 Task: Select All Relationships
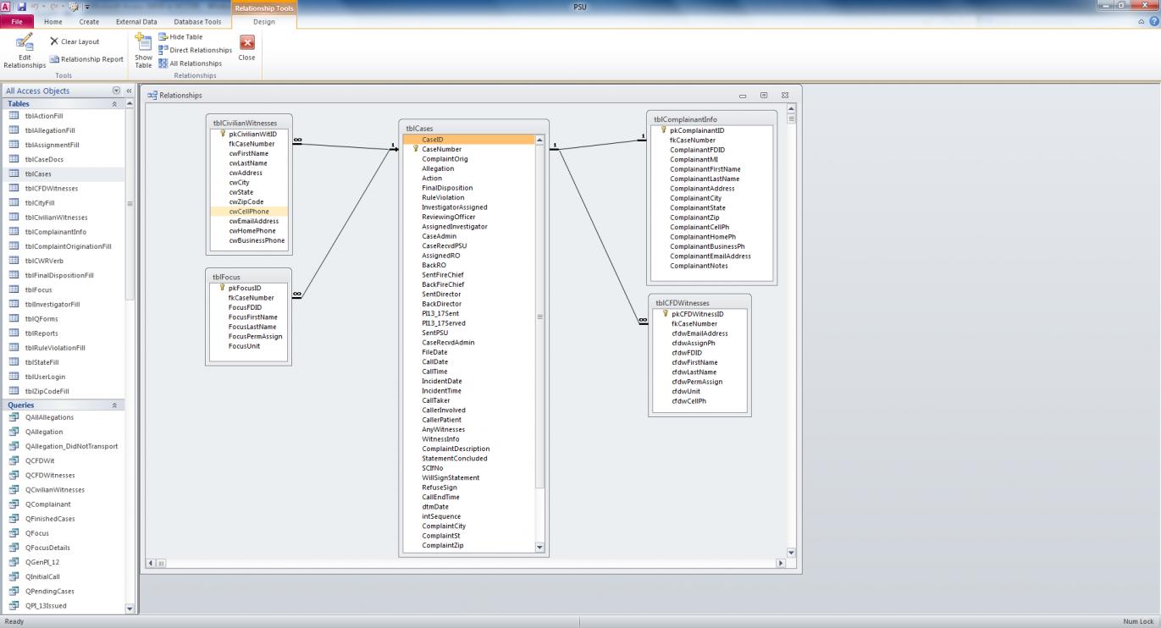(x=190, y=63)
